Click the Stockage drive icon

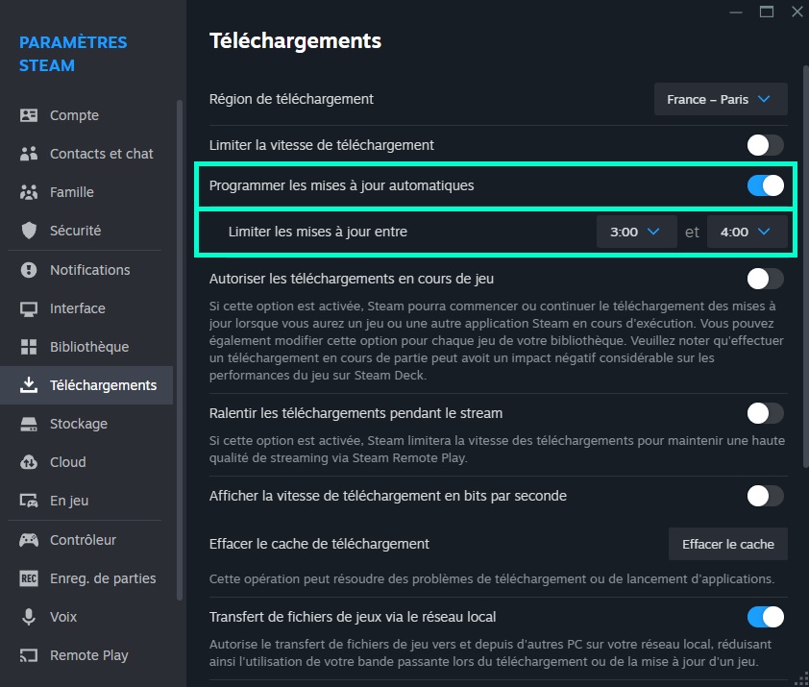pos(29,424)
